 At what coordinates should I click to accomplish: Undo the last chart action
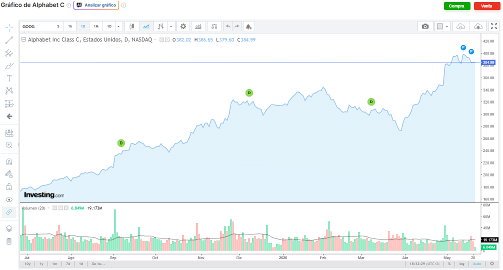click(228, 26)
